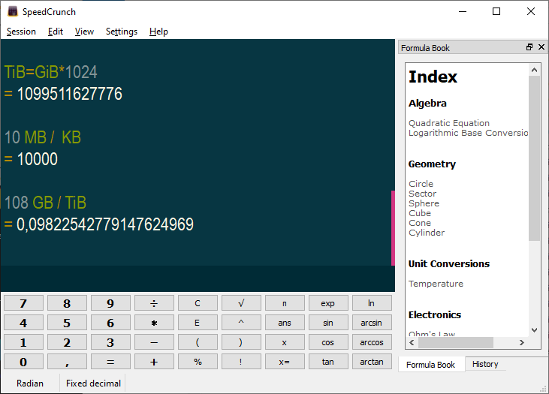Click the arccos function key
This screenshot has height=394, width=549.
click(x=372, y=342)
